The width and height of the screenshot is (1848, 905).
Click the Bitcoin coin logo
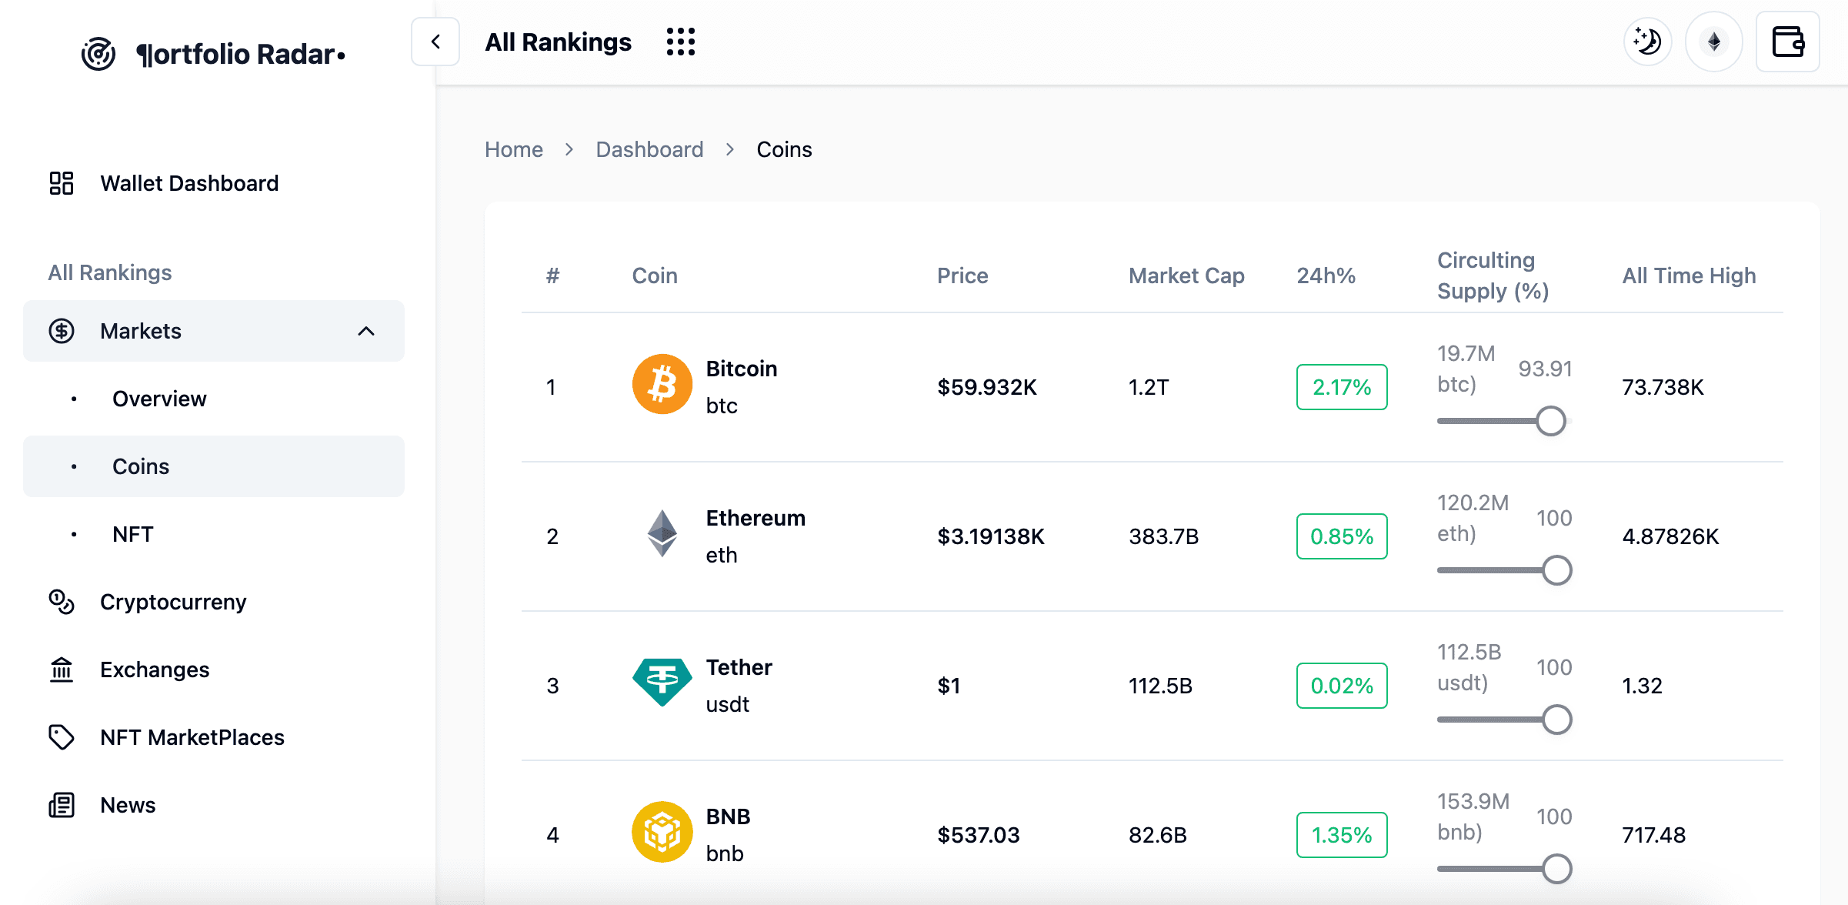[662, 384]
